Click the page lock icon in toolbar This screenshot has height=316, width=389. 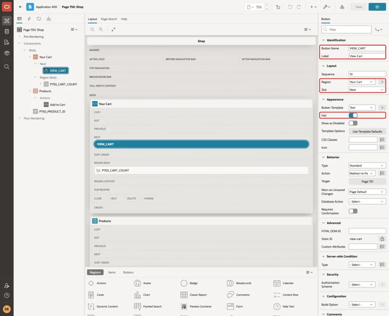(278, 7)
